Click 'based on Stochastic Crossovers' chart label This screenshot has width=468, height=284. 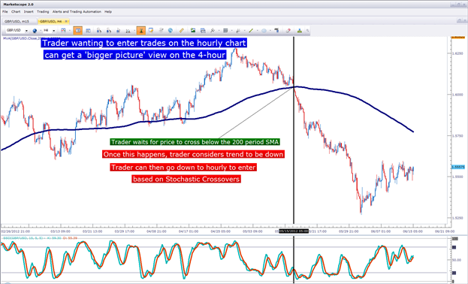coord(186,179)
